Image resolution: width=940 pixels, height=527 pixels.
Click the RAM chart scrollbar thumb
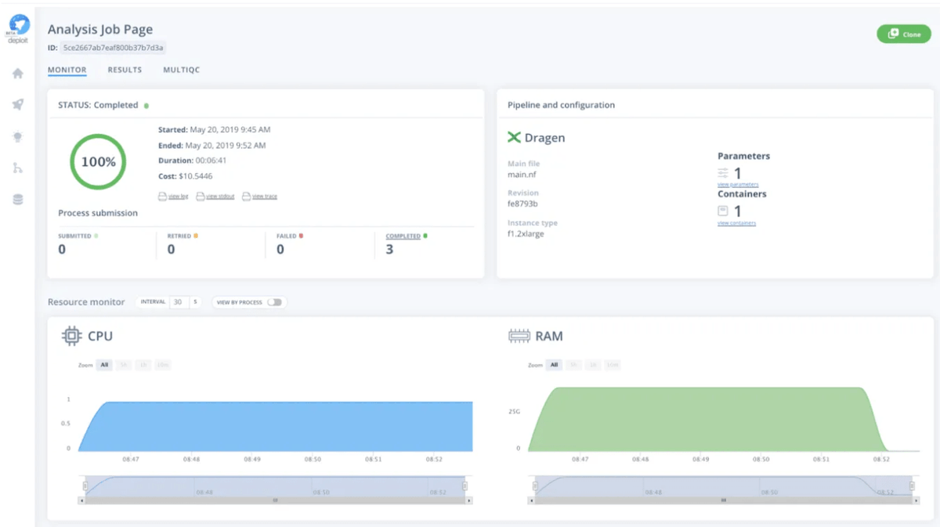[724, 500]
